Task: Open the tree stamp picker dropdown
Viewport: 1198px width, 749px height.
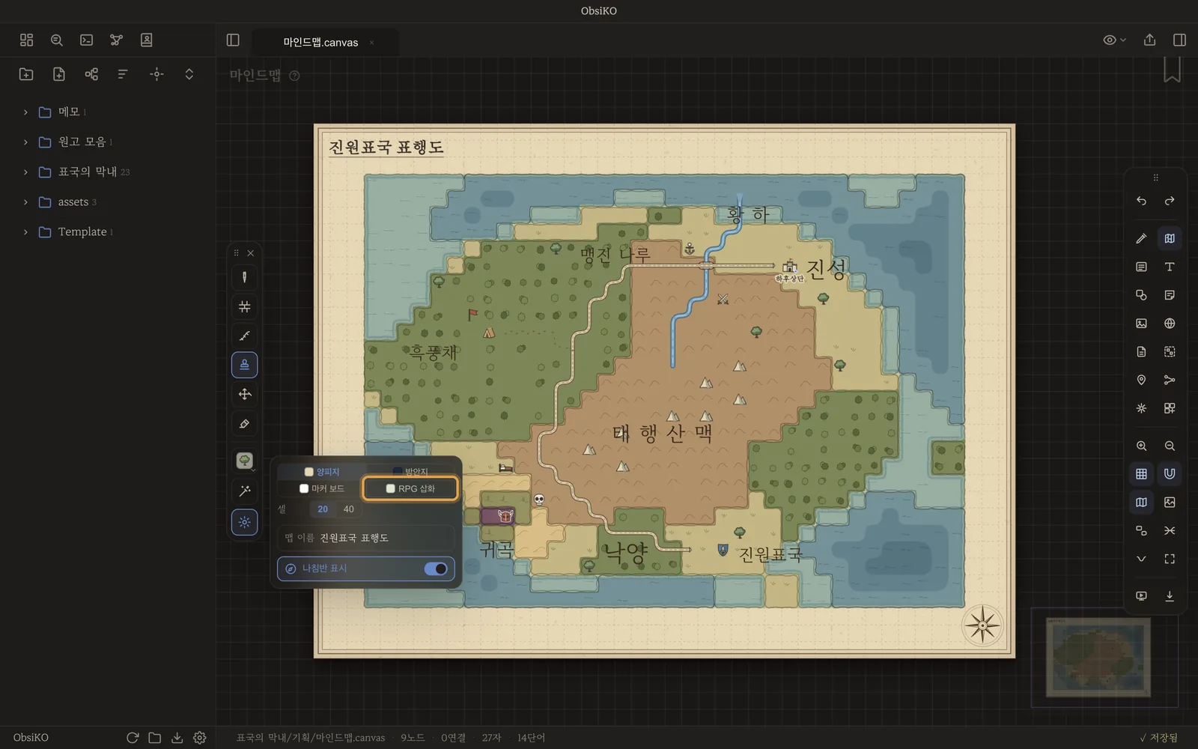Action: (245, 461)
